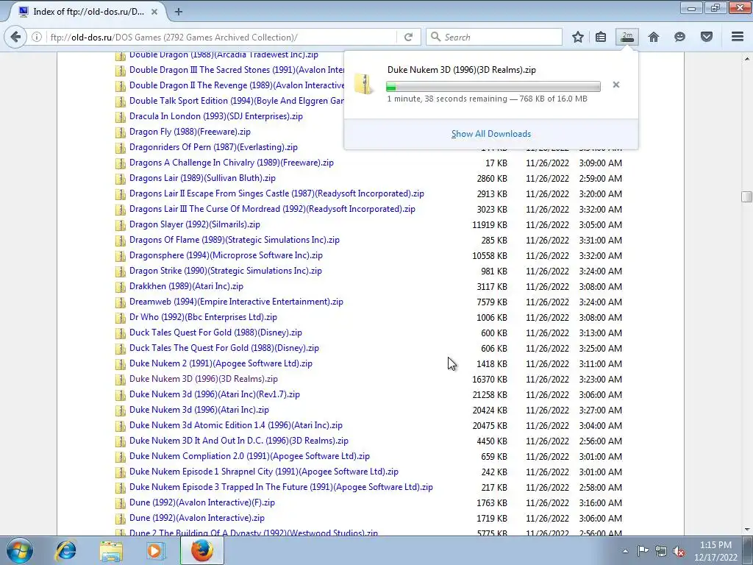Open Duke Nukem Episode 3 Trapped In Future zip
The image size is (753, 565).
click(x=281, y=487)
